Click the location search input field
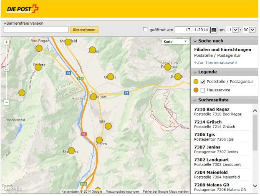The image size is (260, 196). tap(35, 30)
